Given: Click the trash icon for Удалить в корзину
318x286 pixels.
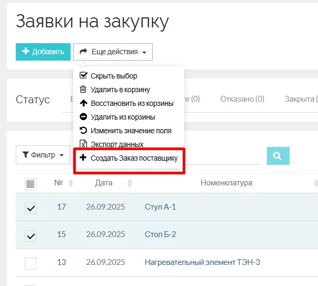Looking at the screenshot, I should click(83, 90).
